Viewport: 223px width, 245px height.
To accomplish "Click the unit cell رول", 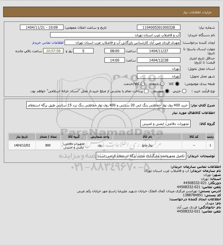I will [100, 145].
